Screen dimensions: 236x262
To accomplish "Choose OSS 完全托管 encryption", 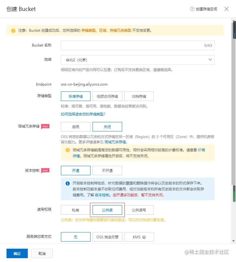I will [107, 237].
